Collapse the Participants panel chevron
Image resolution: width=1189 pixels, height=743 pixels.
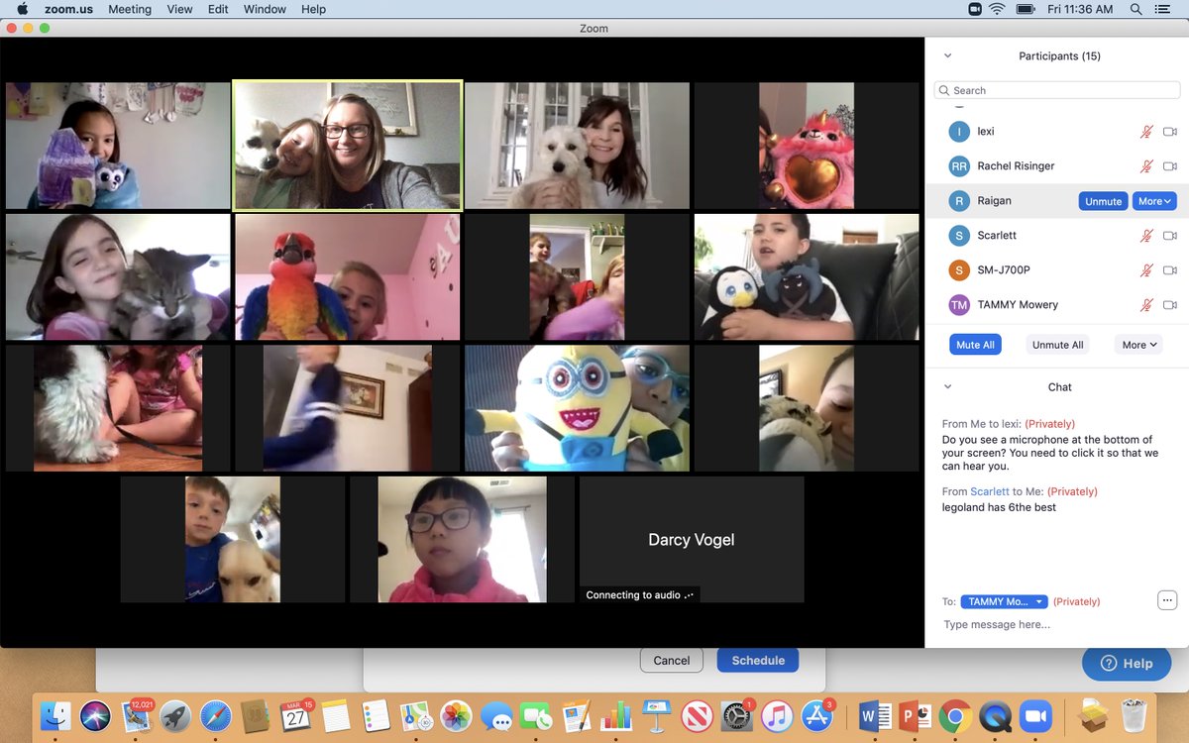point(947,56)
